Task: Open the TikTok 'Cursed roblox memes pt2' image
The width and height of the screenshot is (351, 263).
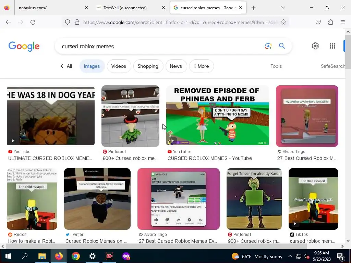Action: coord(313,199)
